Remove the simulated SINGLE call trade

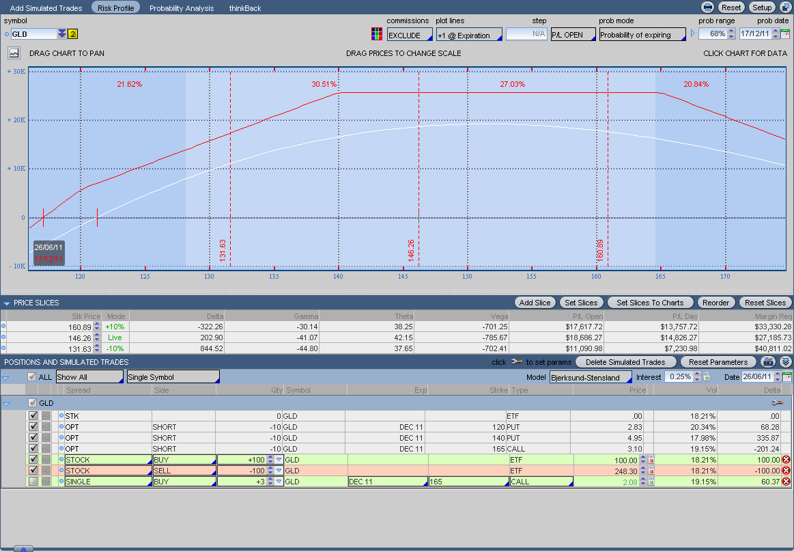pyautogui.click(x=786, y=482)
